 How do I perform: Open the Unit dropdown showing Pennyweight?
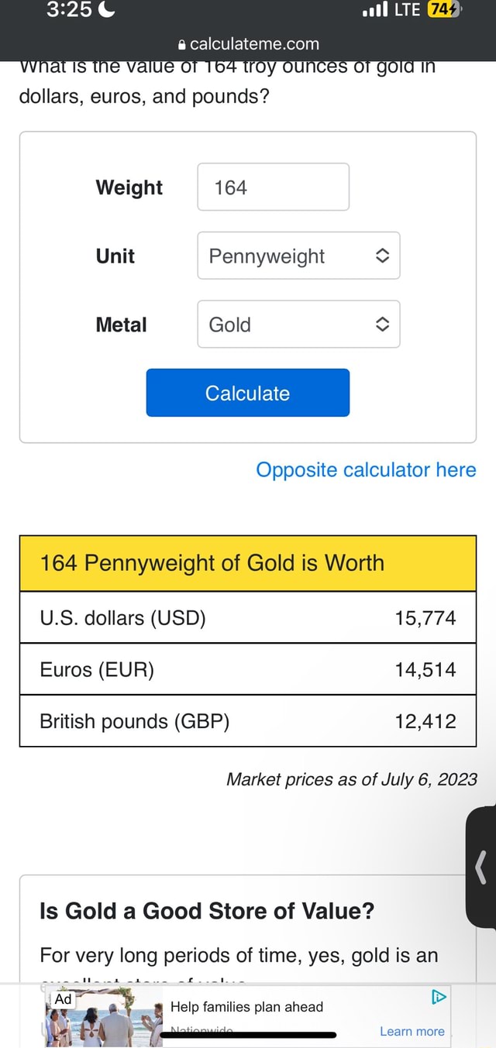[299, 256]
